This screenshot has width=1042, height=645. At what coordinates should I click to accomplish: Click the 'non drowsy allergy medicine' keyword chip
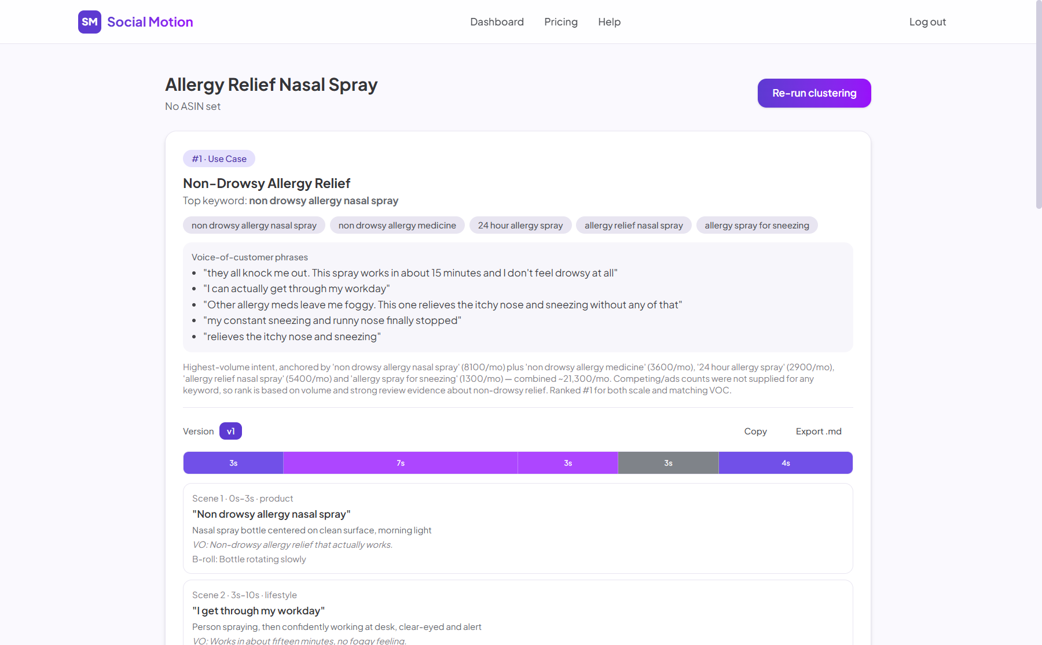[397, 225]
